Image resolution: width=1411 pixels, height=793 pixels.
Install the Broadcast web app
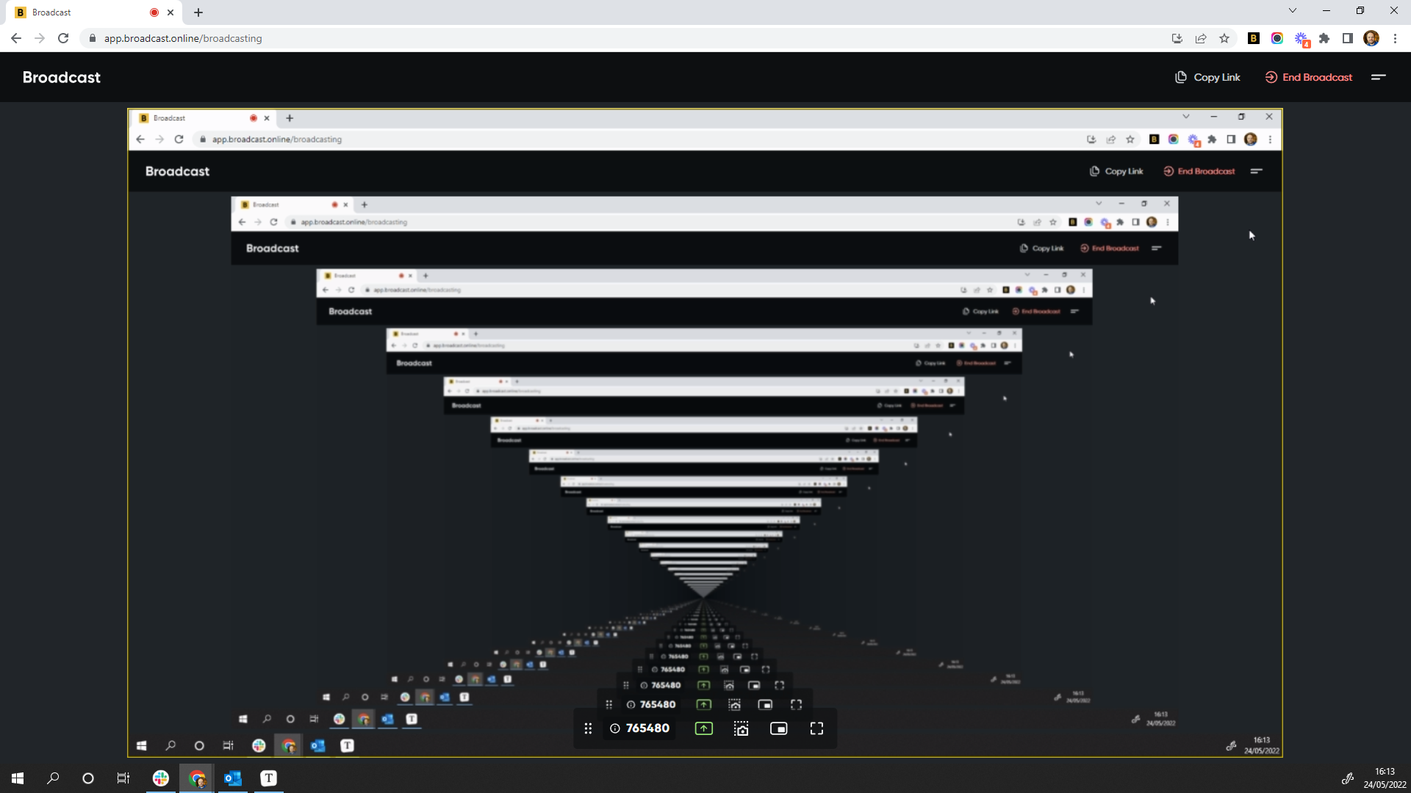1177,38
